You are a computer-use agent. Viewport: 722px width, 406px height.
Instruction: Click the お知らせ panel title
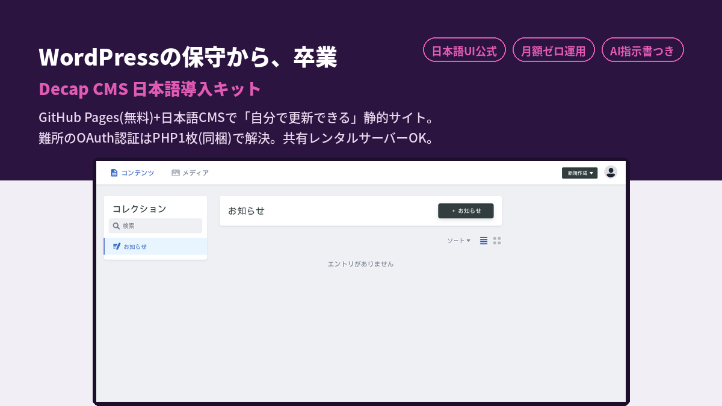246,211
